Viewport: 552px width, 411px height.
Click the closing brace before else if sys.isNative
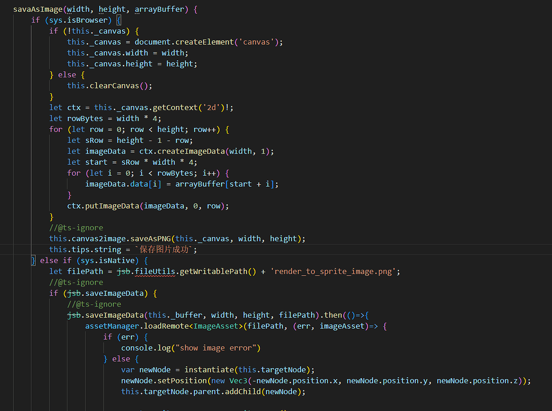(x=33, y=260)
